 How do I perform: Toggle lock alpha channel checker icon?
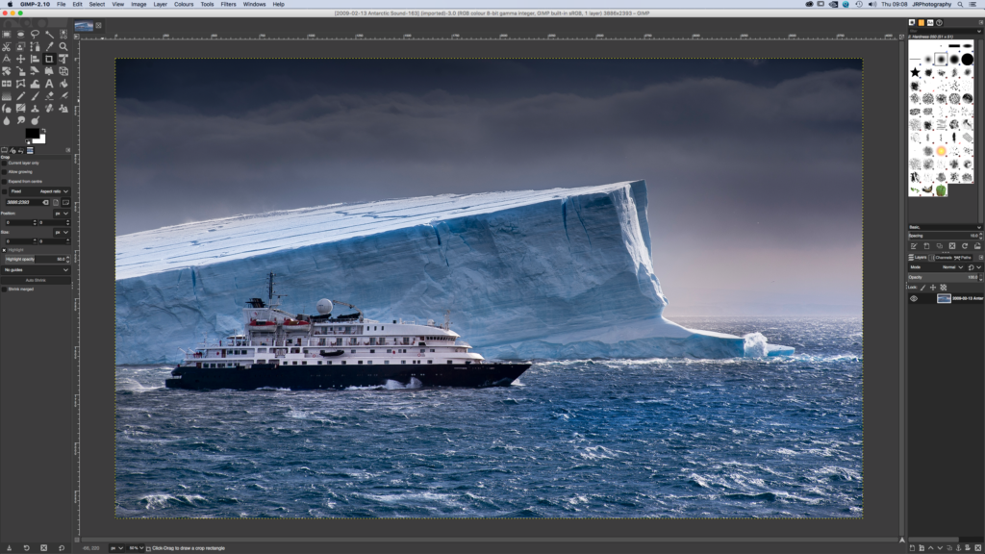coord(943,287)
